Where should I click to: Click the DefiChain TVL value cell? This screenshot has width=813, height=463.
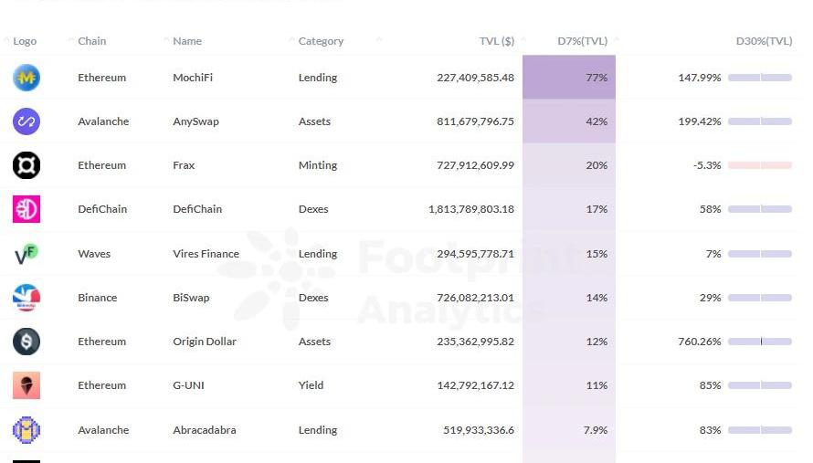(x=470, y=209)
